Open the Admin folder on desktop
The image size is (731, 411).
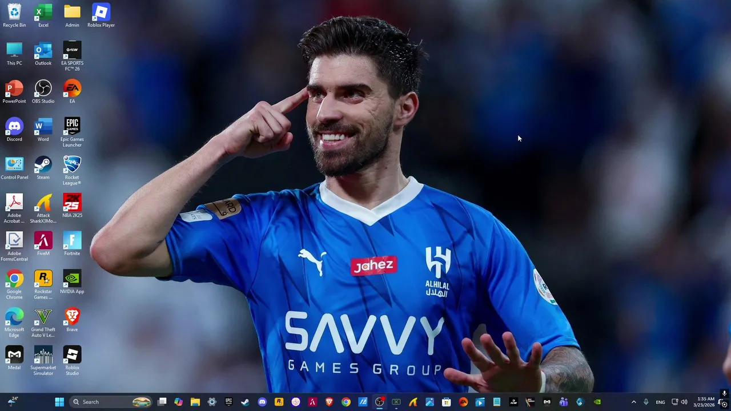72,15
